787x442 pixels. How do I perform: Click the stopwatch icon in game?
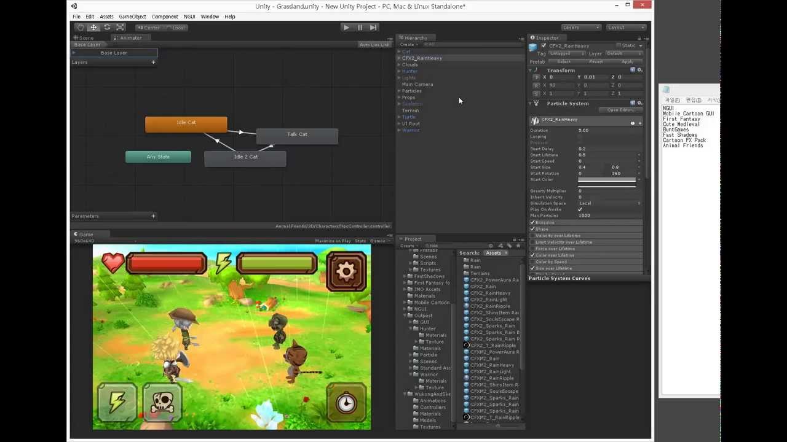pos(346,403)
